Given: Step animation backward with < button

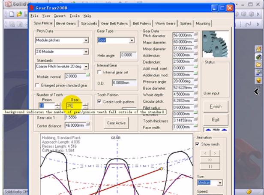Looking at the screenshot, I should point(205,153).
